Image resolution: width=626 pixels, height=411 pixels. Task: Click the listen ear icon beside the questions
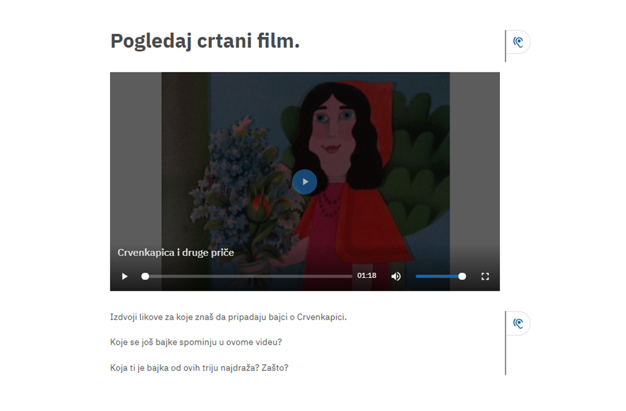(x=518, y=323)
